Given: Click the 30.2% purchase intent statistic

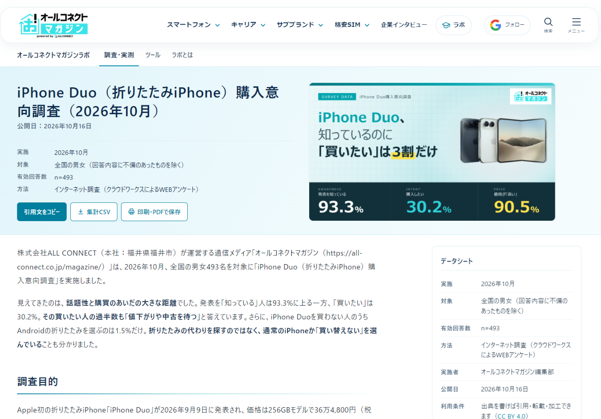Looking at the screenshot, I should pyautogui.click(x=428, y=208).
